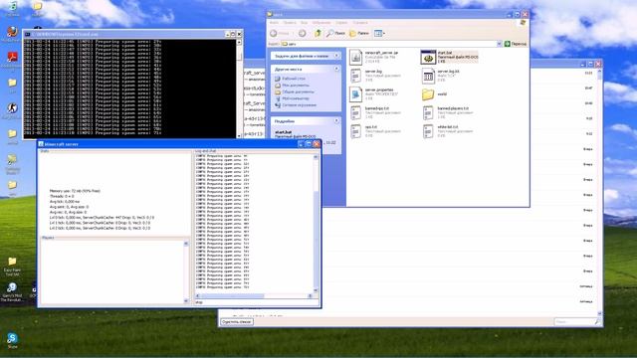Select the banned-ips.txt file icon
Viewport: 637px width, 358px height.
click(356, 112)
